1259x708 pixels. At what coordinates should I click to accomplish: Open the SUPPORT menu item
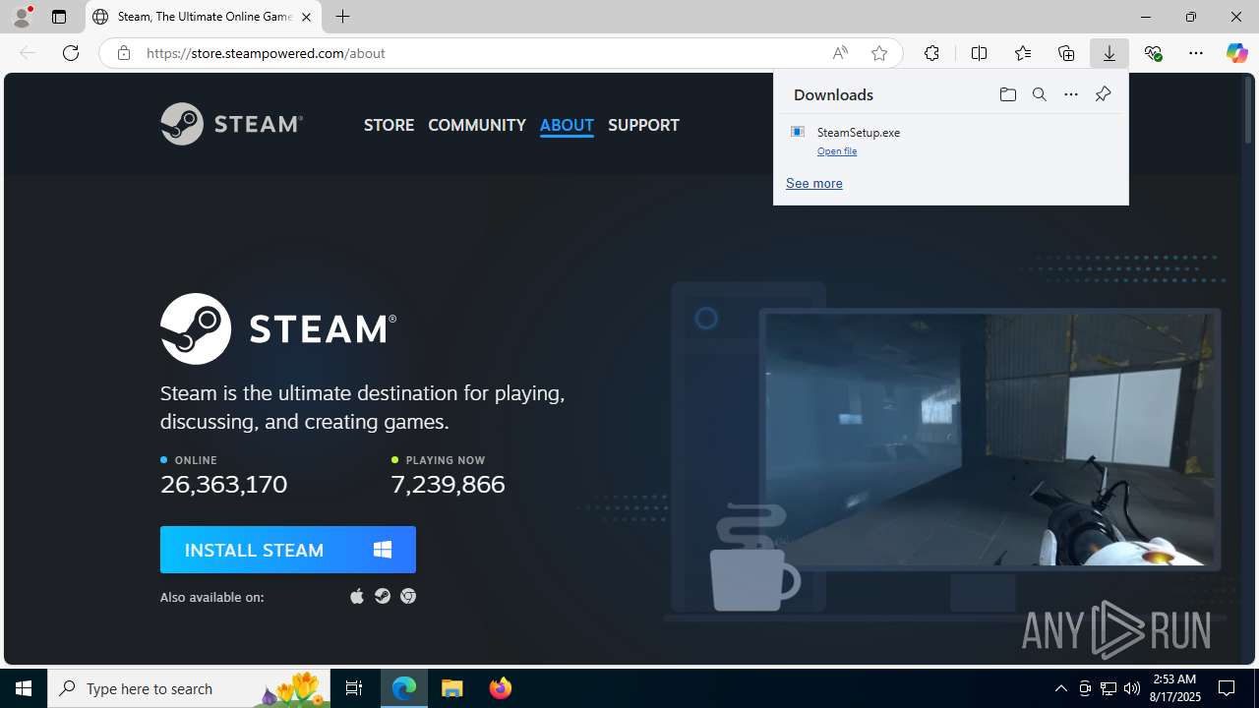tap(643, 125)
